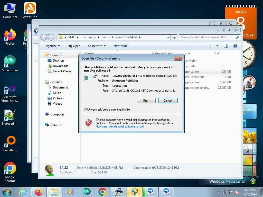Open the Documents library
The image size is (263, 197).
[61, 87]
